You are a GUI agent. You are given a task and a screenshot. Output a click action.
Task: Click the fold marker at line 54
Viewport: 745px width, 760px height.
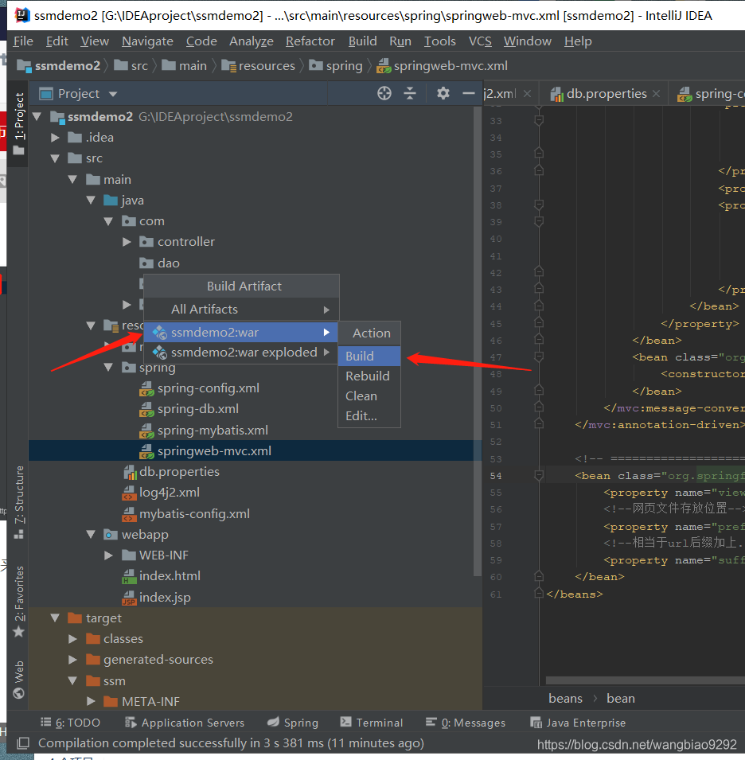pos(539,475)
